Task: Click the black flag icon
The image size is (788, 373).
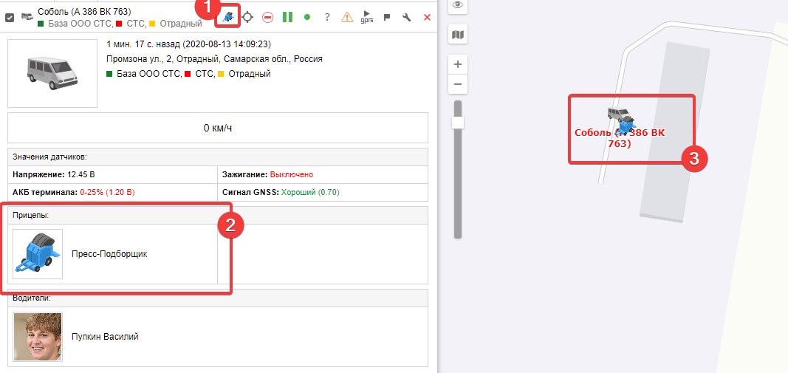Action: click(387, 16)
